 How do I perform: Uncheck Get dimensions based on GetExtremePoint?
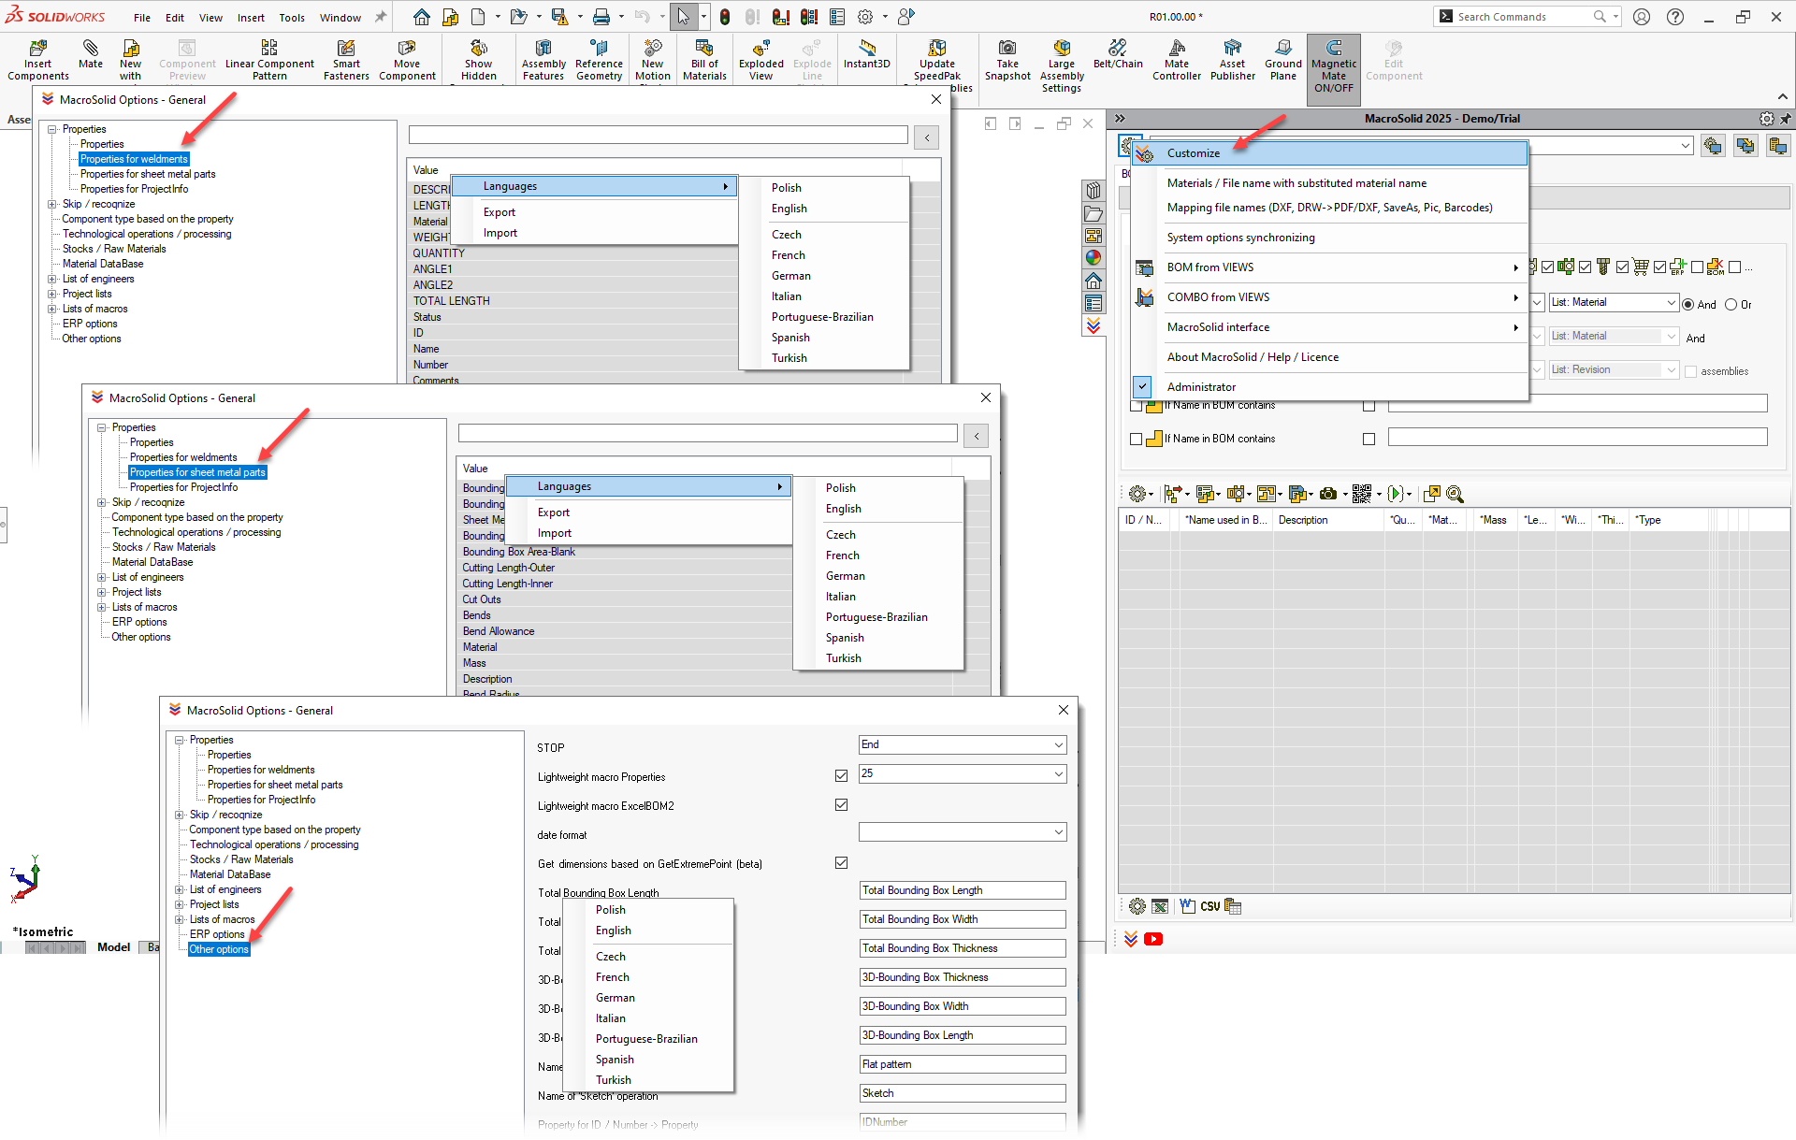tap(841, 862)
